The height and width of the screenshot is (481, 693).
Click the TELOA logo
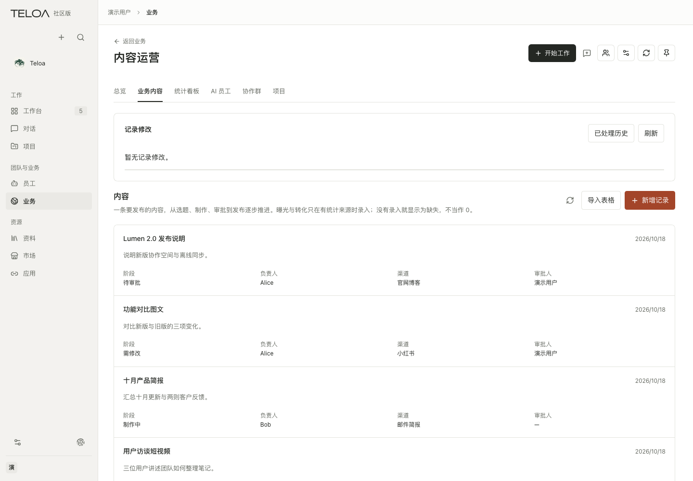(x=30, y=13)
